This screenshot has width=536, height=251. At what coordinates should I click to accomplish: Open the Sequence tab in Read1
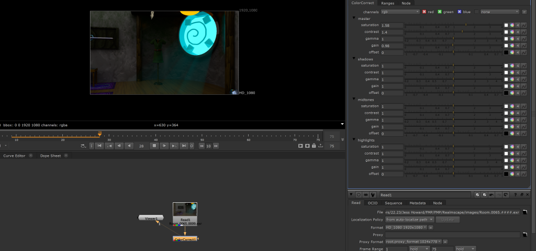coord(394,203)
